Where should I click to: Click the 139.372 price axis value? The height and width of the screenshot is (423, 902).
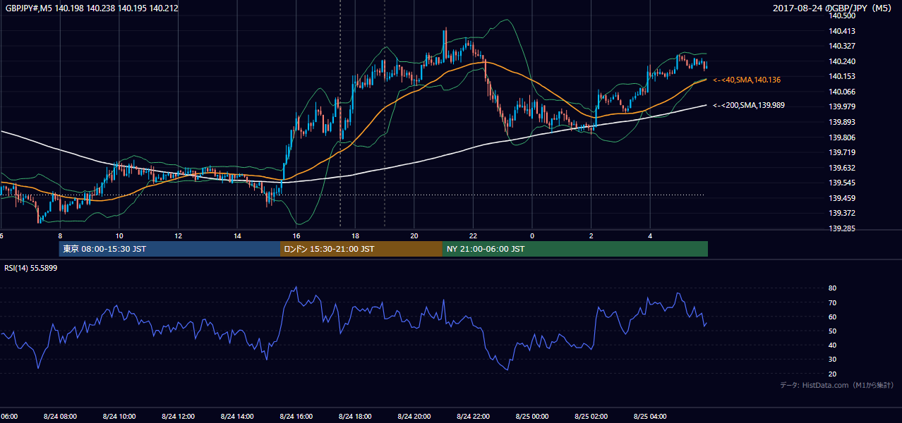pyautogui.click(x=843, y=213)
